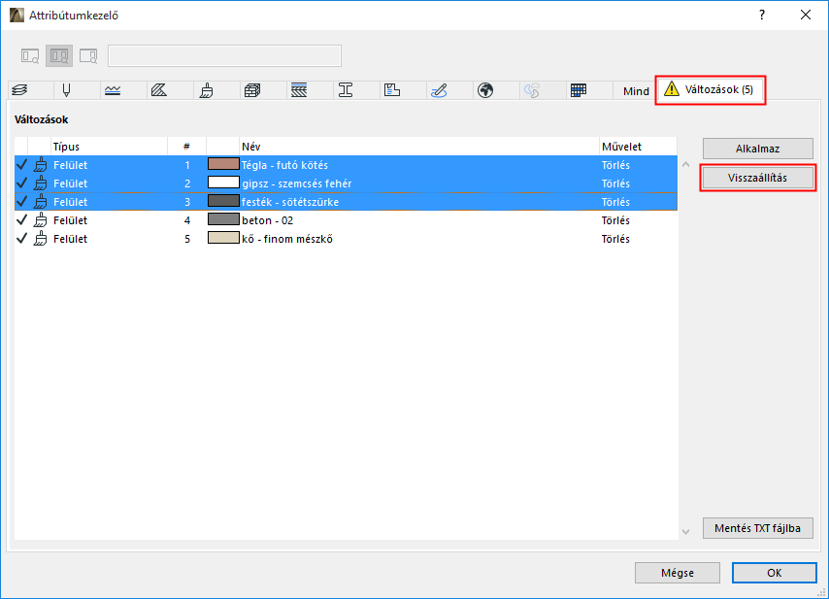829x599 pixels.
Task: Open the Layers attribute tab
Action: [20, 90]
